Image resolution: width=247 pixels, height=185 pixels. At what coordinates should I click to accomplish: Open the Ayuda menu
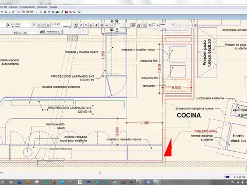click(x=54, y=7)
